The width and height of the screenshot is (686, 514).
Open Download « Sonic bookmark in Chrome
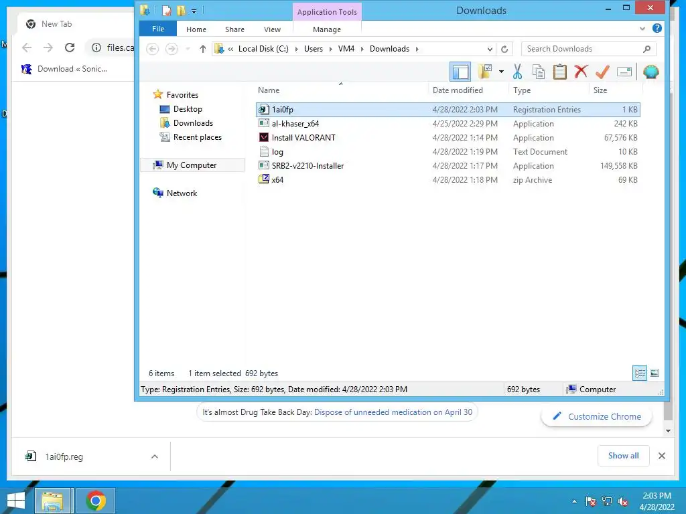[x=64, y=69]
